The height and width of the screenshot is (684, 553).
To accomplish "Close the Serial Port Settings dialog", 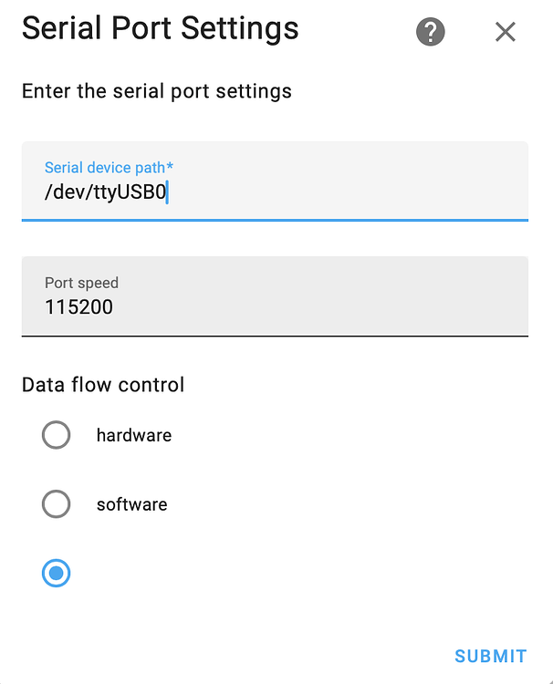I will (x=505, y=32).
